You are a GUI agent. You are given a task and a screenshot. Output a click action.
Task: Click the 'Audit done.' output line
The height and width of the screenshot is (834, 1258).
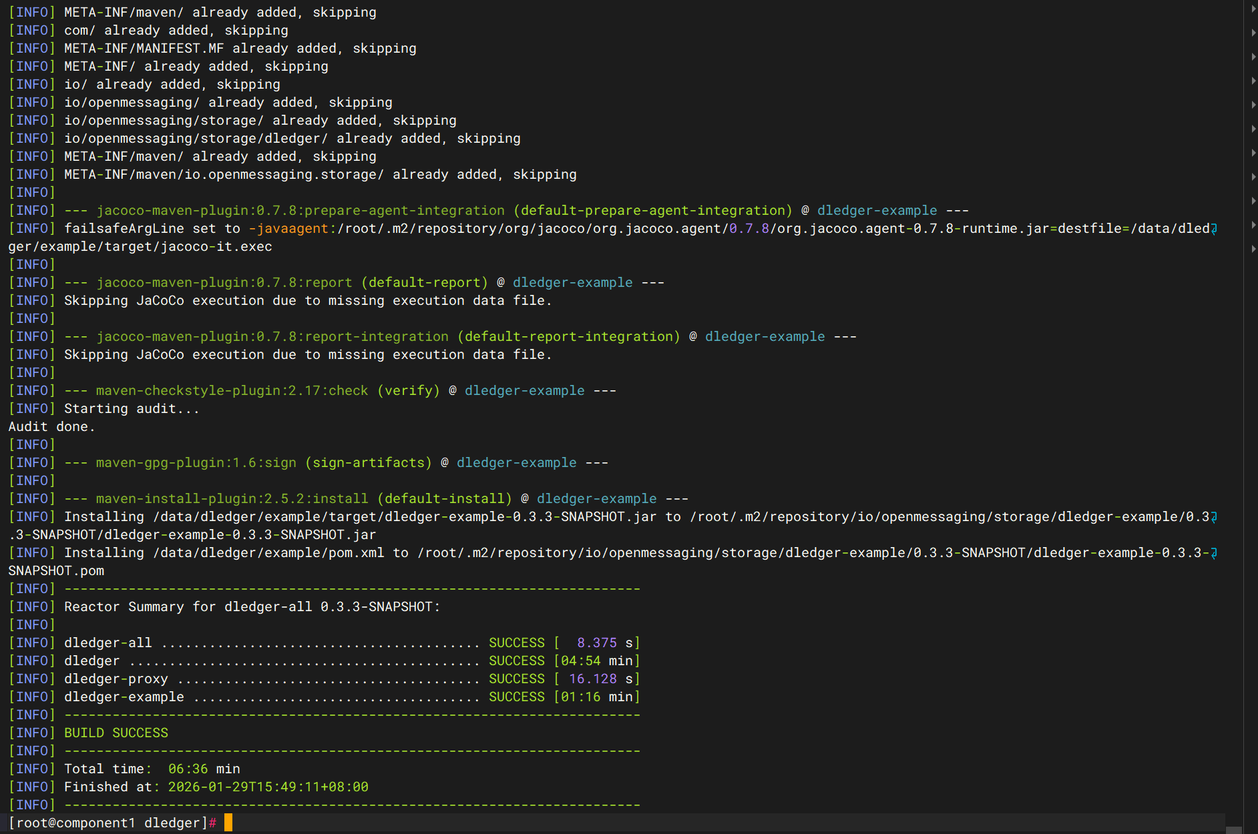point(51,426)
